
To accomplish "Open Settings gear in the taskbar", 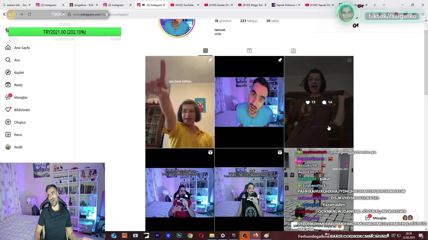I will coord(223,236).
